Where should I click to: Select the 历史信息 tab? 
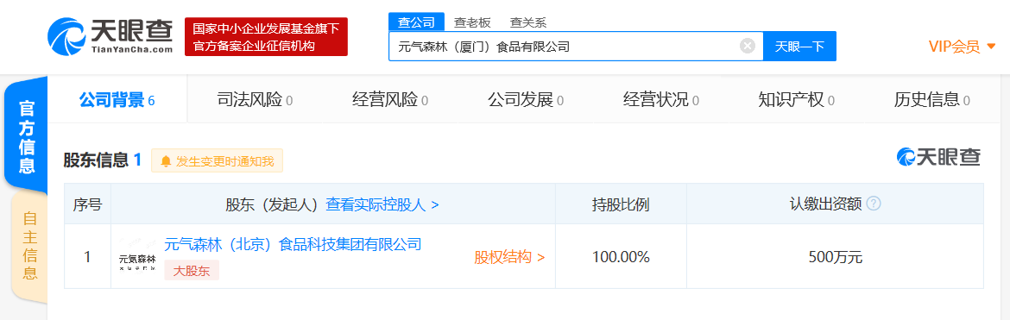pyautogui.click(x=931, y=100)
